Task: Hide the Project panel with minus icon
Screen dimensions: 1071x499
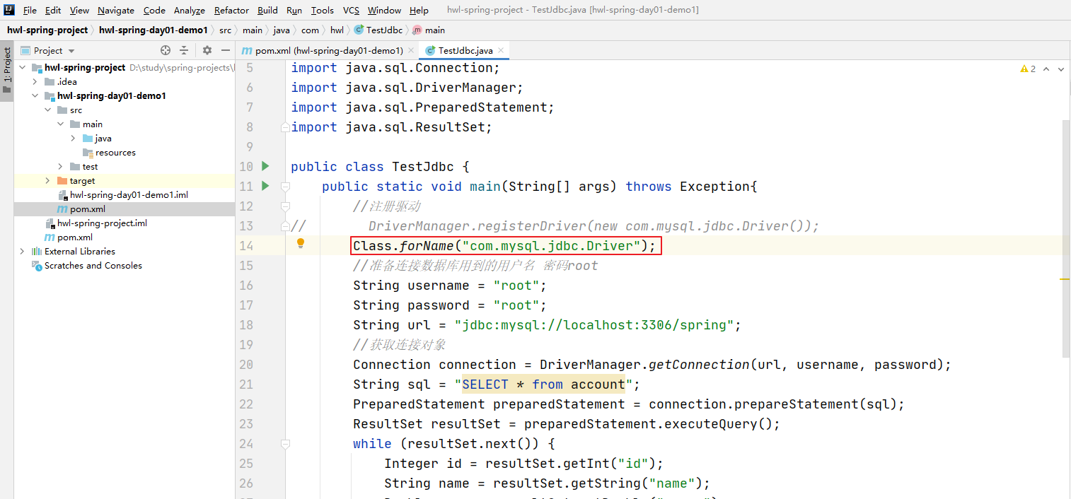Action: (x=226, y=50)
